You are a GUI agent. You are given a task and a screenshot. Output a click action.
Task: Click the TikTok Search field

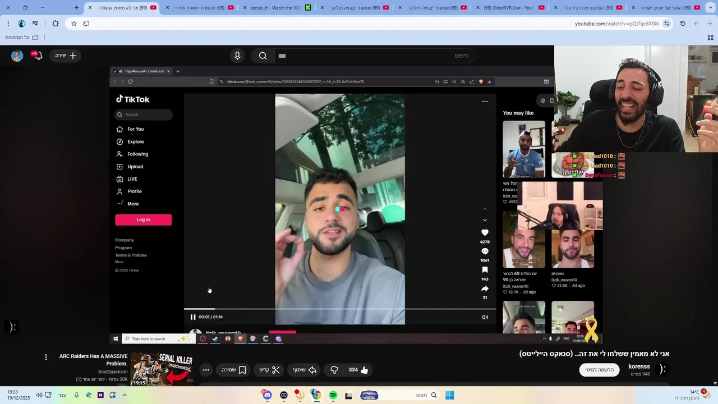[x=144, y=114]
